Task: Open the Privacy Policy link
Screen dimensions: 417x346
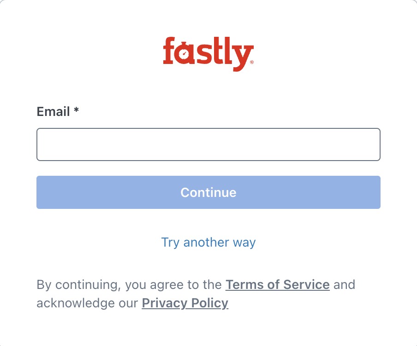Action: 185,303
